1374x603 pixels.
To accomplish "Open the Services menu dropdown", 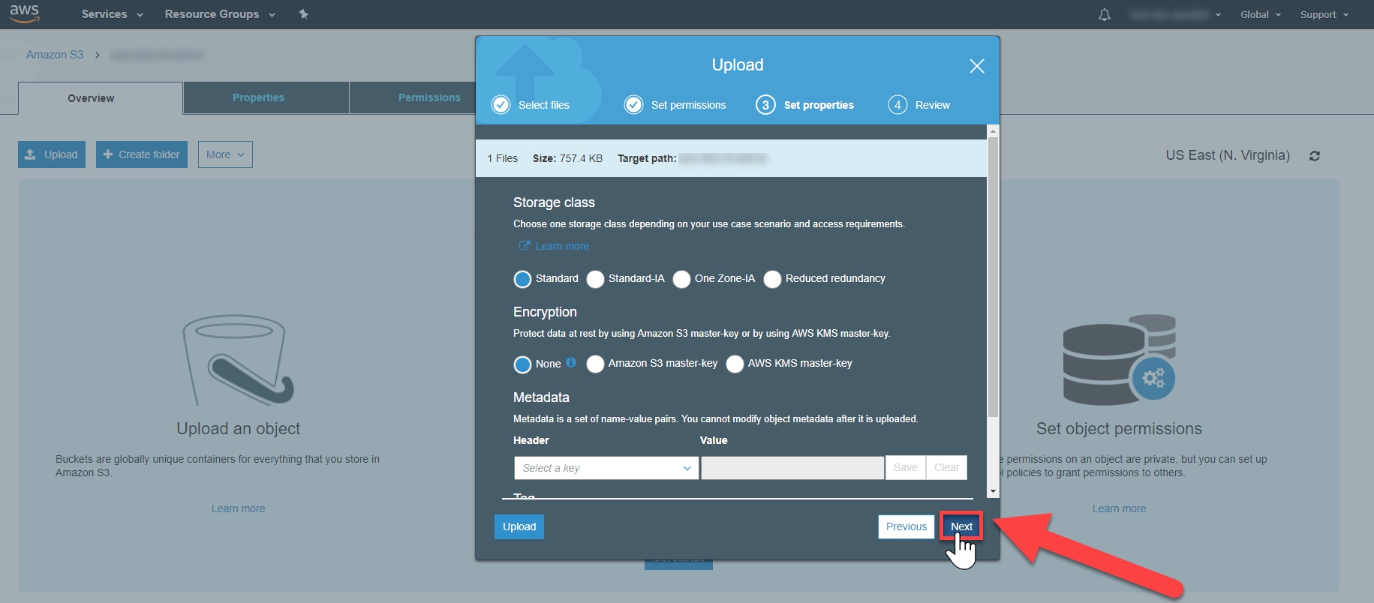I will pyautogui.click(x=112, y=14).
